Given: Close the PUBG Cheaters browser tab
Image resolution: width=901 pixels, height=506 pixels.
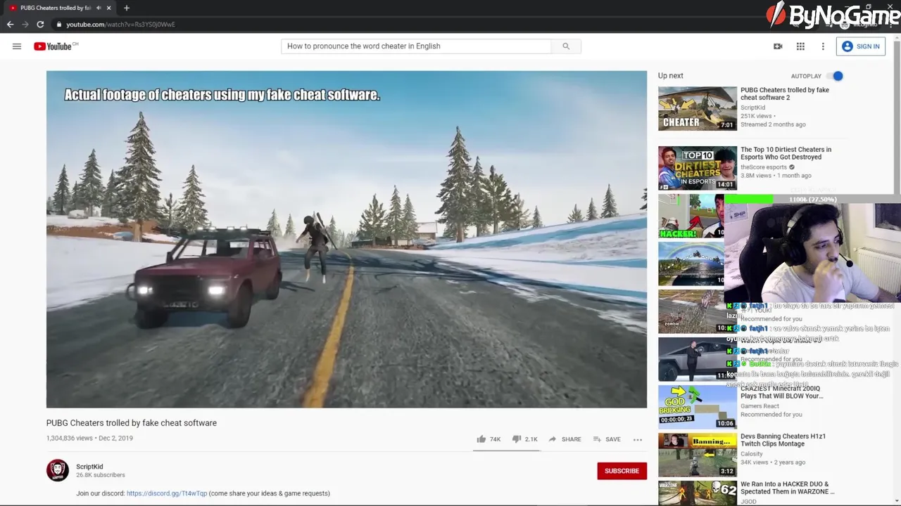Looking at the screenshot, I should tap(108, 8).
